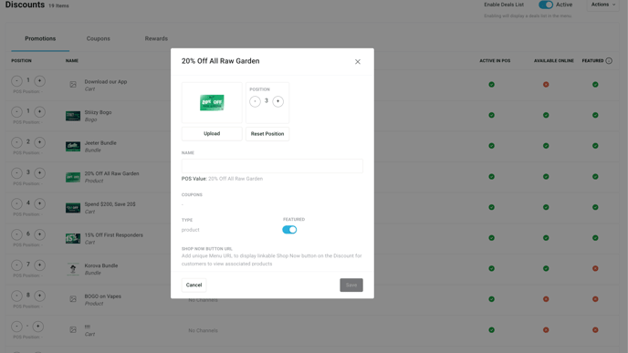
Task: Click the Featured column info icon
Action: click(609, 61)
